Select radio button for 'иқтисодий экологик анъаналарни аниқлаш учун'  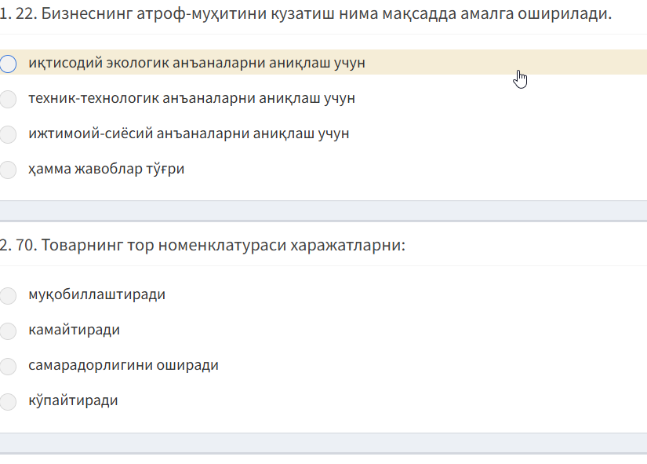coord(8,64)
